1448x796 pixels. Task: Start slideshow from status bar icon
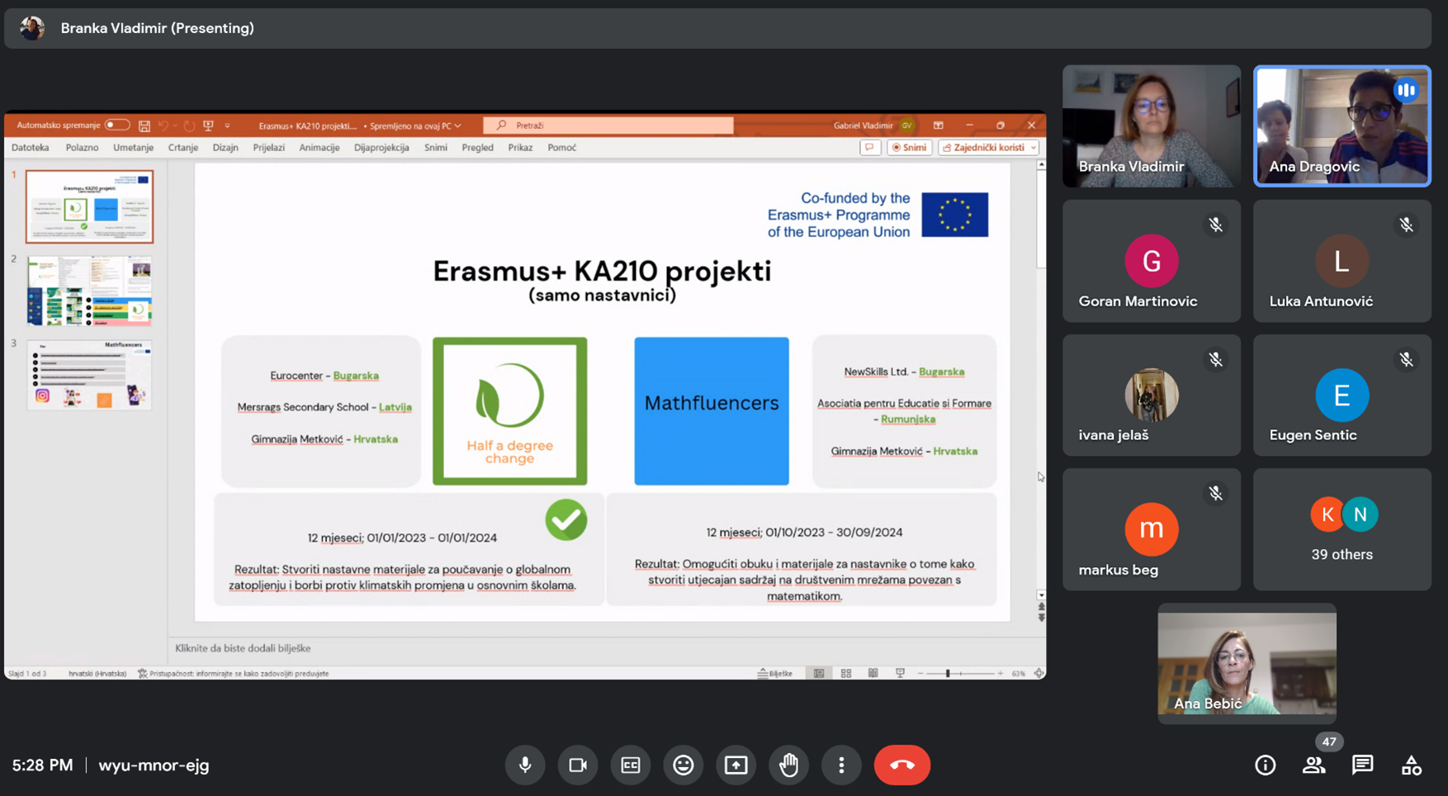click(900, 674)
